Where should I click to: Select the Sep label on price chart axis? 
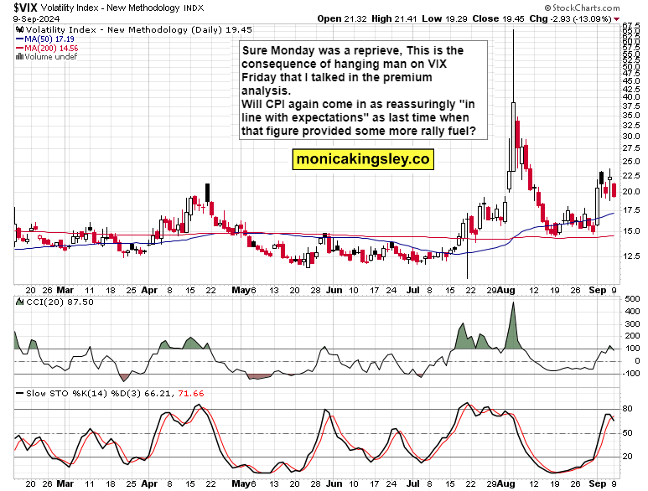(x=597, y=290)
